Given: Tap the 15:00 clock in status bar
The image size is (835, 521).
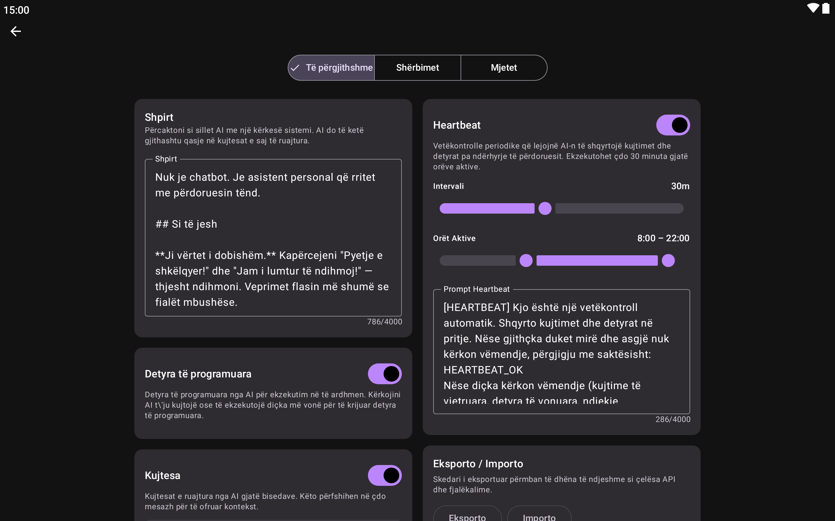Looking at the screenshot, I should 16,10.
